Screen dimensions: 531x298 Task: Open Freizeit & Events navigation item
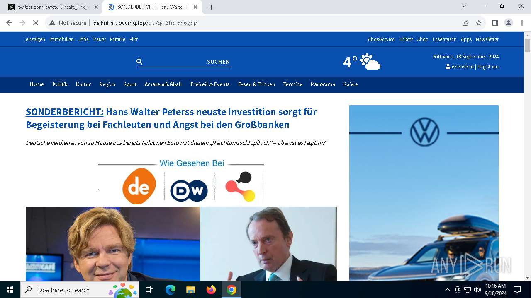[210, 84]
